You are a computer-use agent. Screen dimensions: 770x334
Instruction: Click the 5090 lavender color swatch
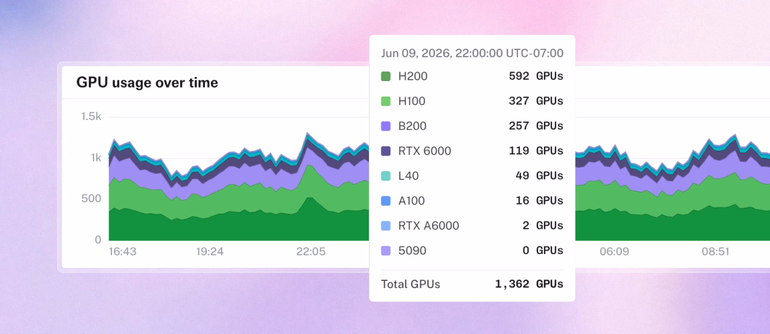[x=386, y=250]
